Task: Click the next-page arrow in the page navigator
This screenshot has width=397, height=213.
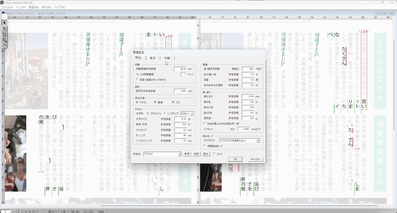Action: 36,211
